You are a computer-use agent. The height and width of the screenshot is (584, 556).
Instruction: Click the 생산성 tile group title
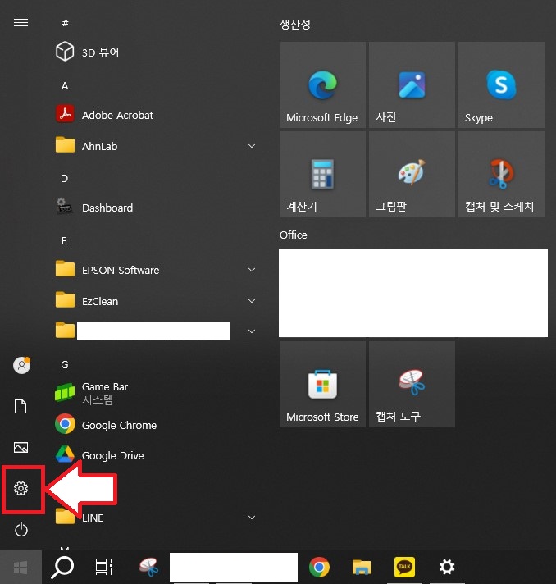(x=295, y=25)
